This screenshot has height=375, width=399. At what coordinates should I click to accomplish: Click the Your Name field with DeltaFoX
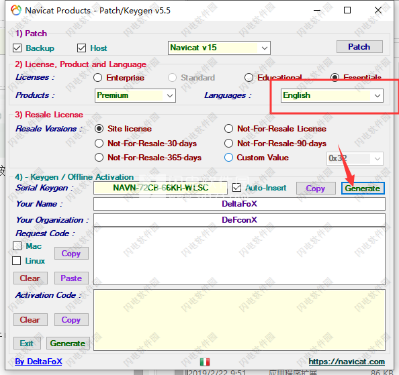tap(239, 204)
